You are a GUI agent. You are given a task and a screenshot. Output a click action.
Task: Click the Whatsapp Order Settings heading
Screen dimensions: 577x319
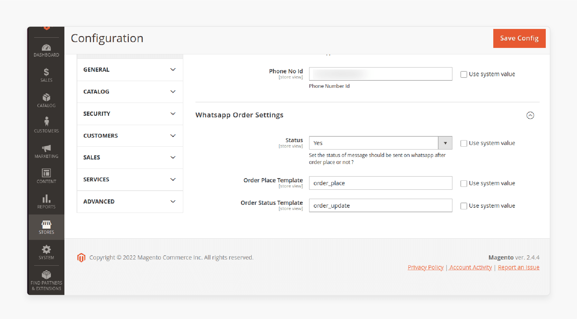click(x=239, y=115)
